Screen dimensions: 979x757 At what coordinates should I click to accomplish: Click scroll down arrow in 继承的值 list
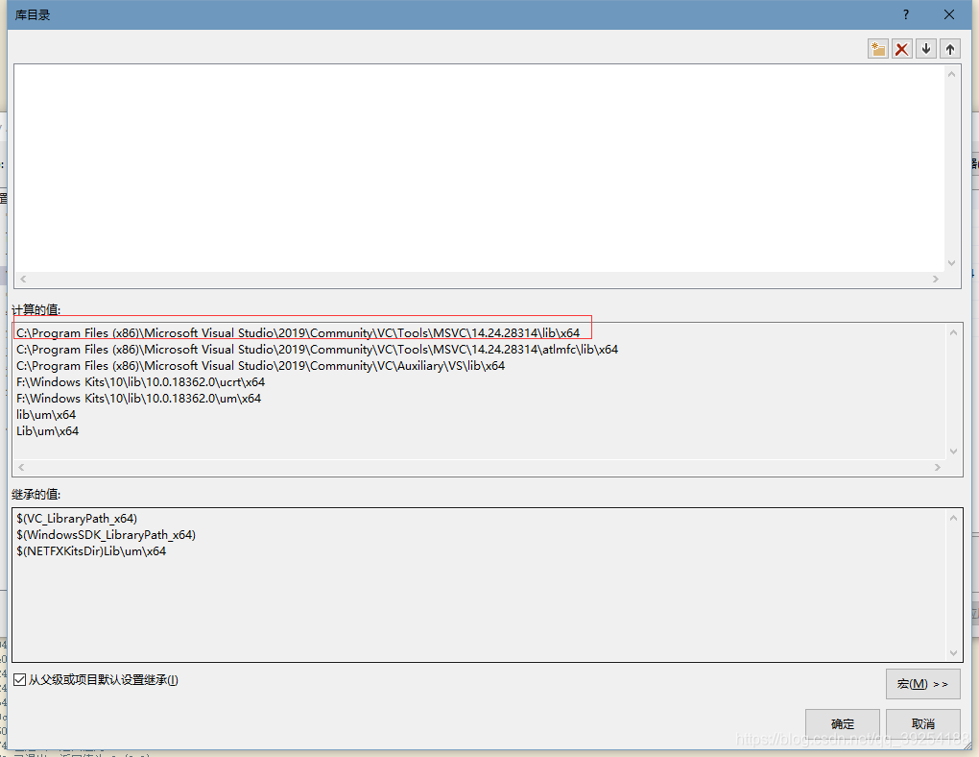coord(953,652)
